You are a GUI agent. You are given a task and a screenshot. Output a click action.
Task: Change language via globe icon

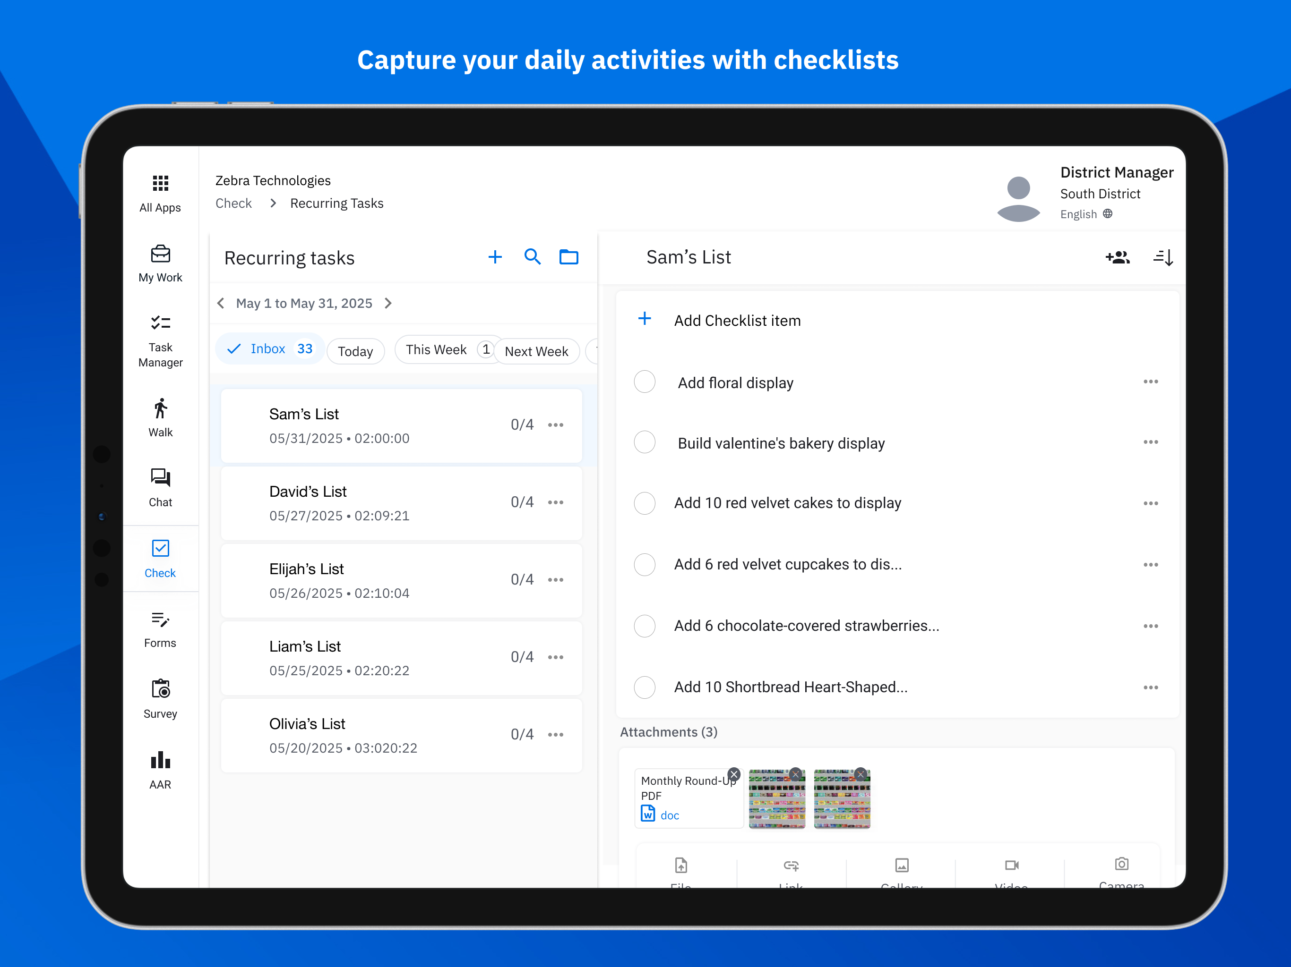point(1108,214)
